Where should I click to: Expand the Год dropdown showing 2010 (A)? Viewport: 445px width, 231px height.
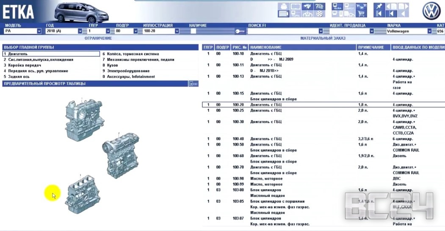tap(80, 31)
